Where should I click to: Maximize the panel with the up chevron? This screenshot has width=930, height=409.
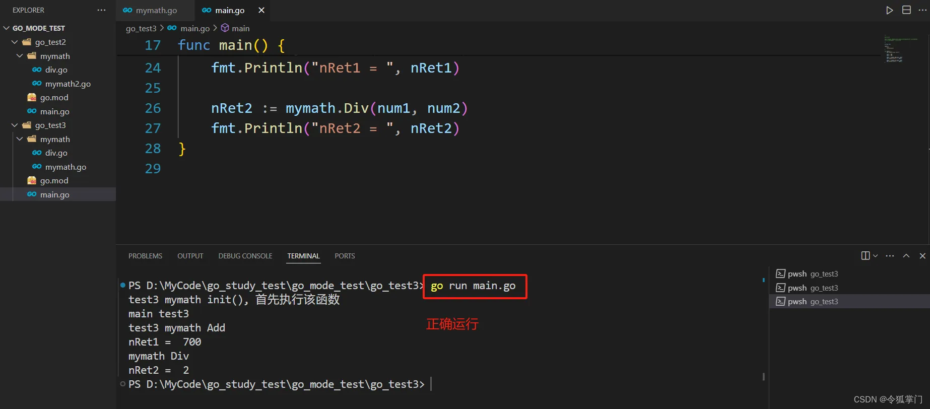906,256
